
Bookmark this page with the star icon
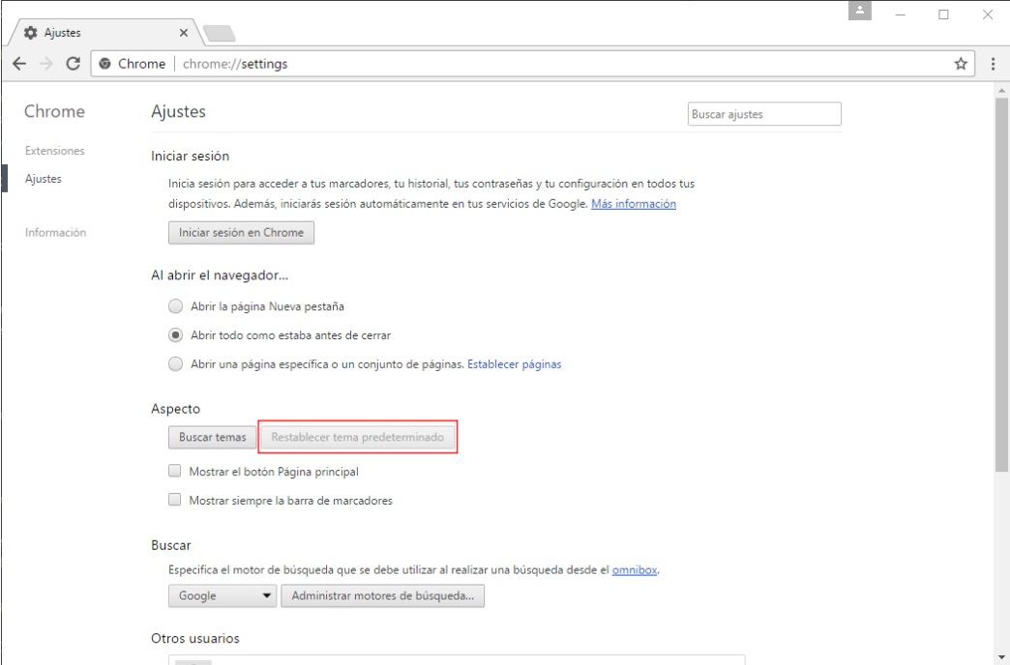pyautogui.click(x=961, y=64)
